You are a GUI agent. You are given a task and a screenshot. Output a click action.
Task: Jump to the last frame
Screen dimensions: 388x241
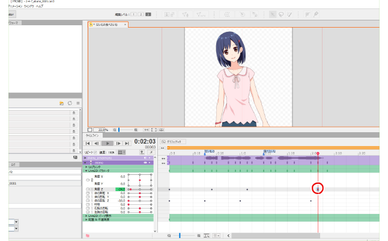click(x=127, y=144)
